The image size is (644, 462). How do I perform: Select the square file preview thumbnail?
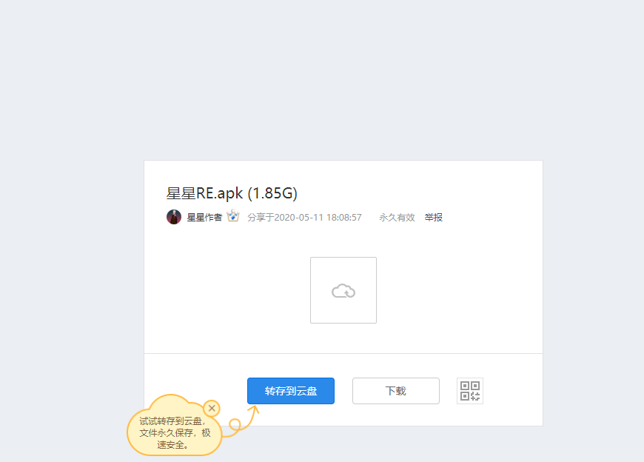(343, 290)
